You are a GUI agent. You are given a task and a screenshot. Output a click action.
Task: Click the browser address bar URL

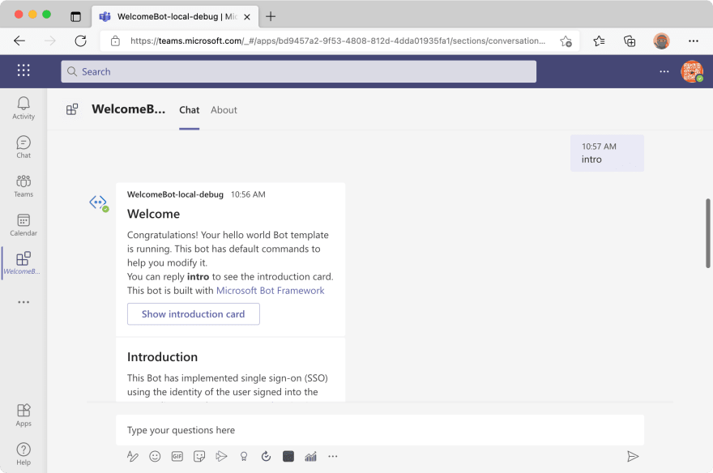click(337, 40)
